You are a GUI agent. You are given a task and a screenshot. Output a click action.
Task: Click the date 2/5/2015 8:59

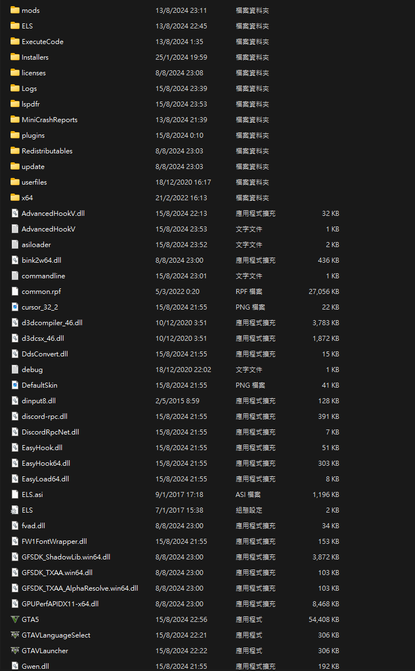(177, 400)
